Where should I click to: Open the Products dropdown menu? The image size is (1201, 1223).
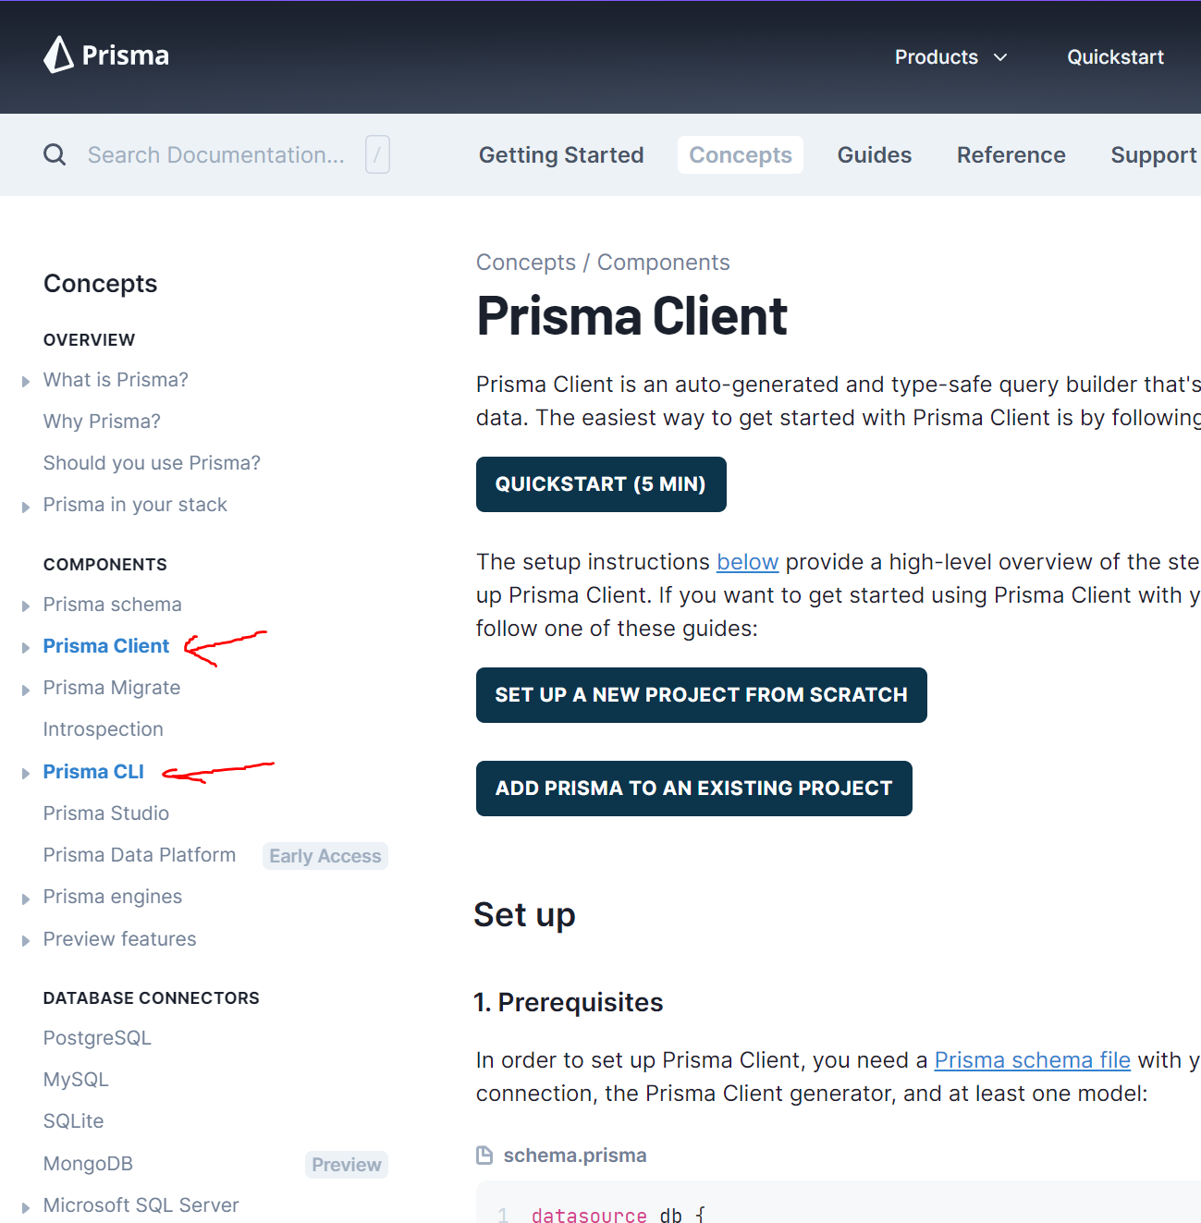[x=950, y=56]
